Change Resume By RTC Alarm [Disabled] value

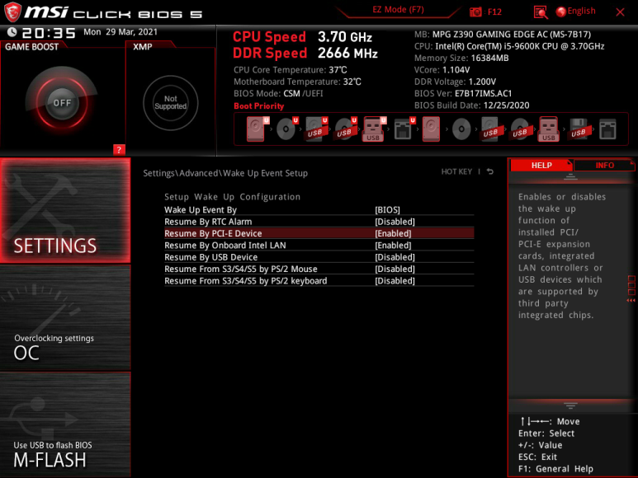tap(395, 222)
